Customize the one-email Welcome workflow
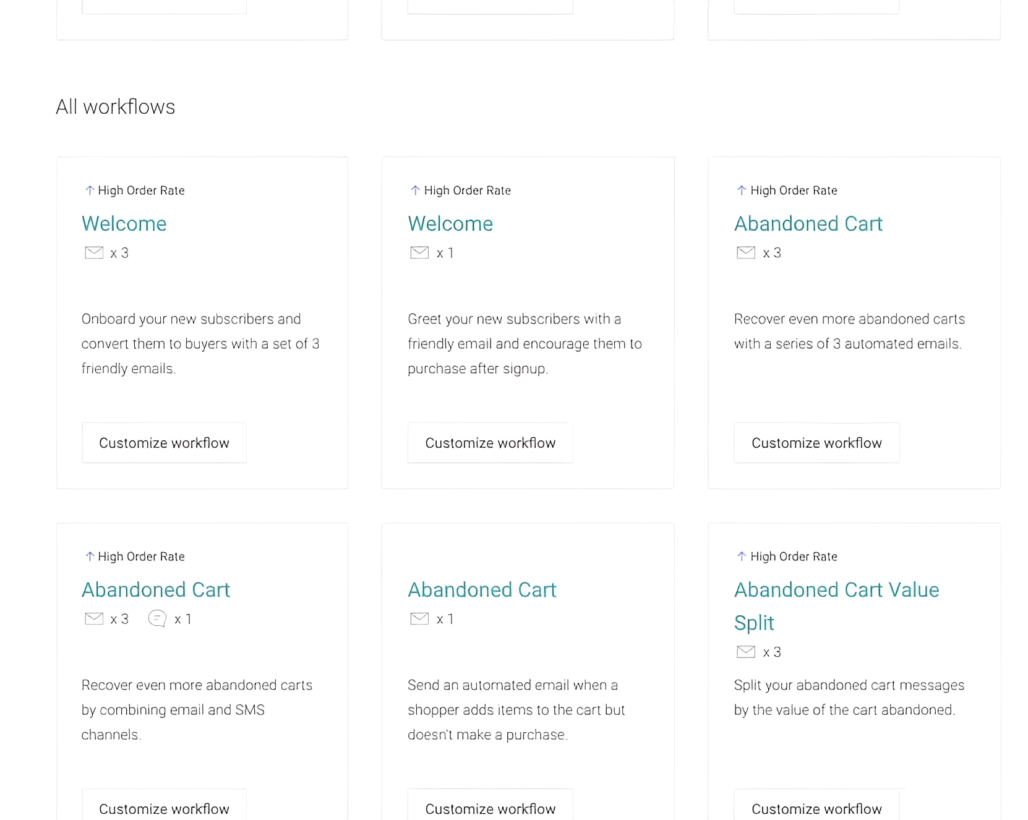Screen dimensions: 1028x820 click(x=490, y=443)
